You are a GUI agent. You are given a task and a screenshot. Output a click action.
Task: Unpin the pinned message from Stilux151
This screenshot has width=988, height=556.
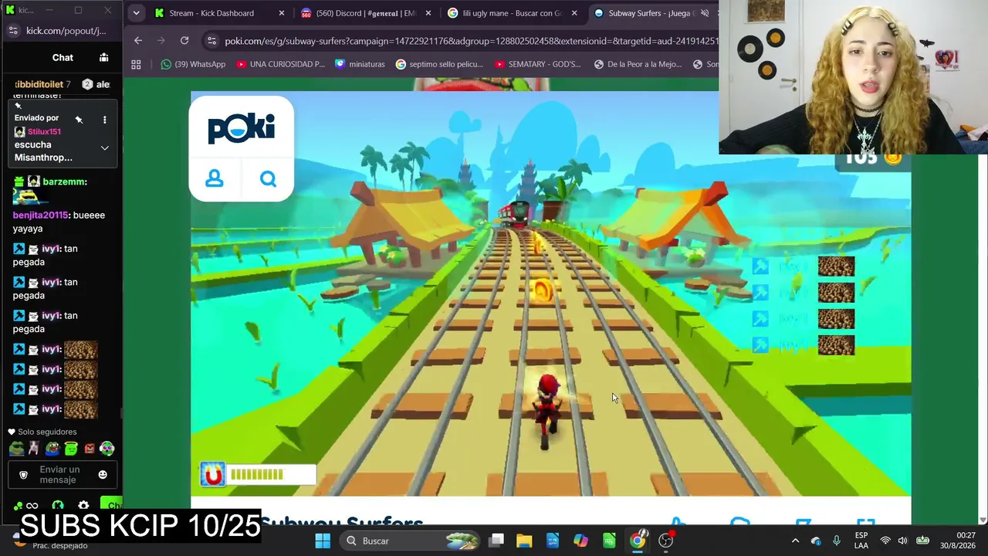point(79,120)
